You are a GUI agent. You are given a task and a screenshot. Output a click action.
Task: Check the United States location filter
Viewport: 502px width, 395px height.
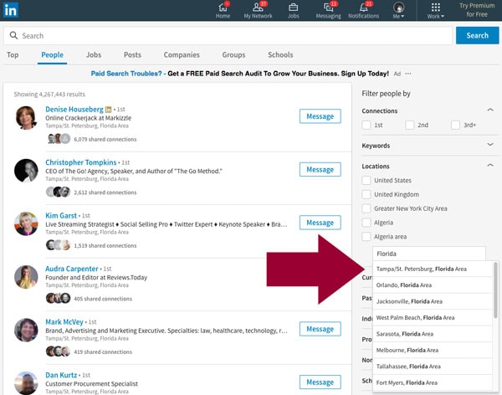[366, 180]
